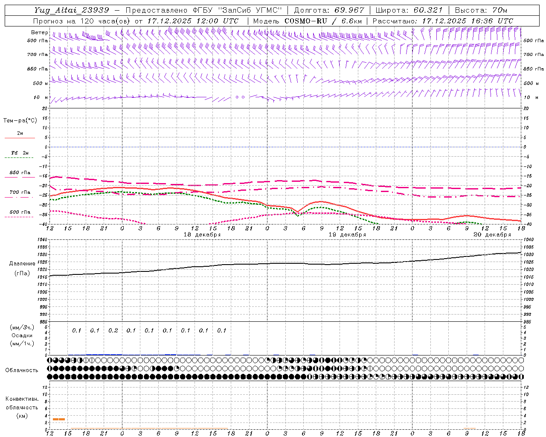Click the orange convective cloud bar
546x437 pixels.
[59, 419]
